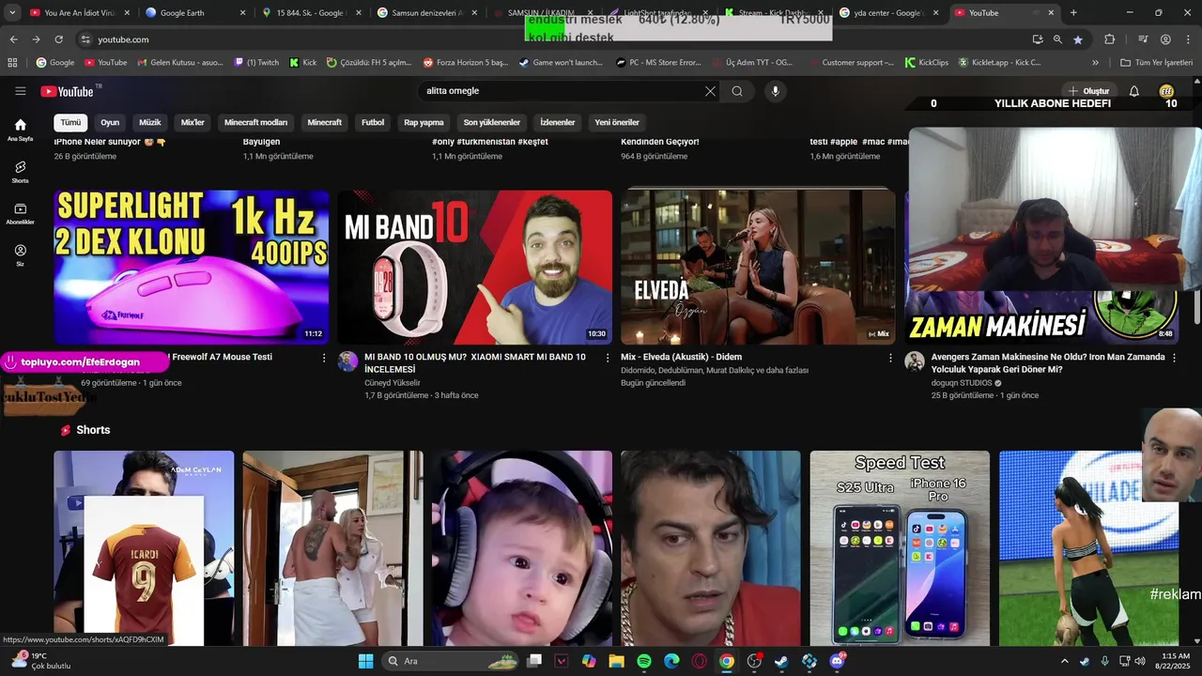This screenshot has height=676, width=1202.
Task: Play the Elveda Akustik mix thumbnail
Action: click(x=758, y=267)
